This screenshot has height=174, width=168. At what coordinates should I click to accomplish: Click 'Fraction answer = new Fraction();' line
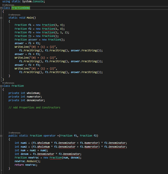coord(40,40)
